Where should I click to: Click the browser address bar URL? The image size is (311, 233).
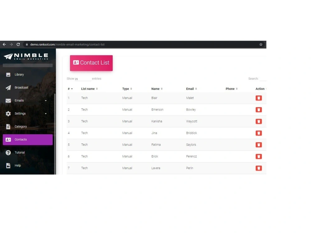[x=67, y=44]
